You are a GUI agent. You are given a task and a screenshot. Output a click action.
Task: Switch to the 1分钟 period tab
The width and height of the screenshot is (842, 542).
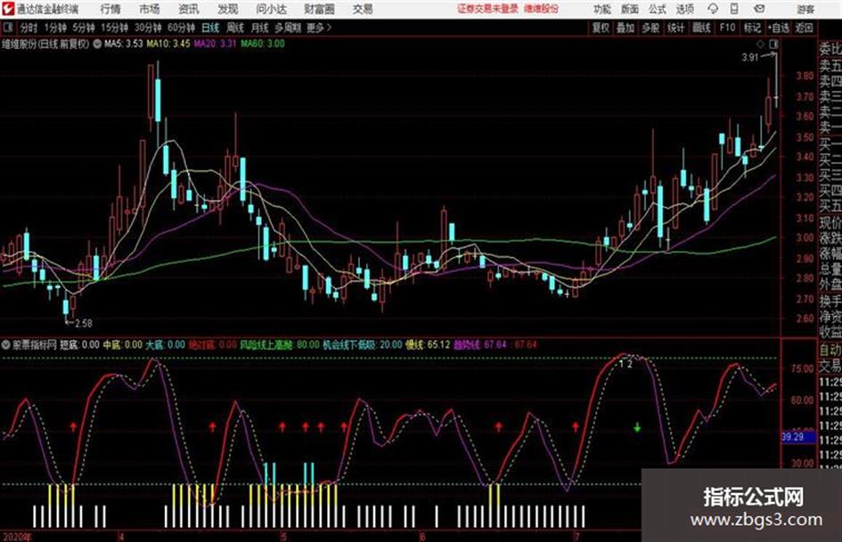click(x=55, y=28)
